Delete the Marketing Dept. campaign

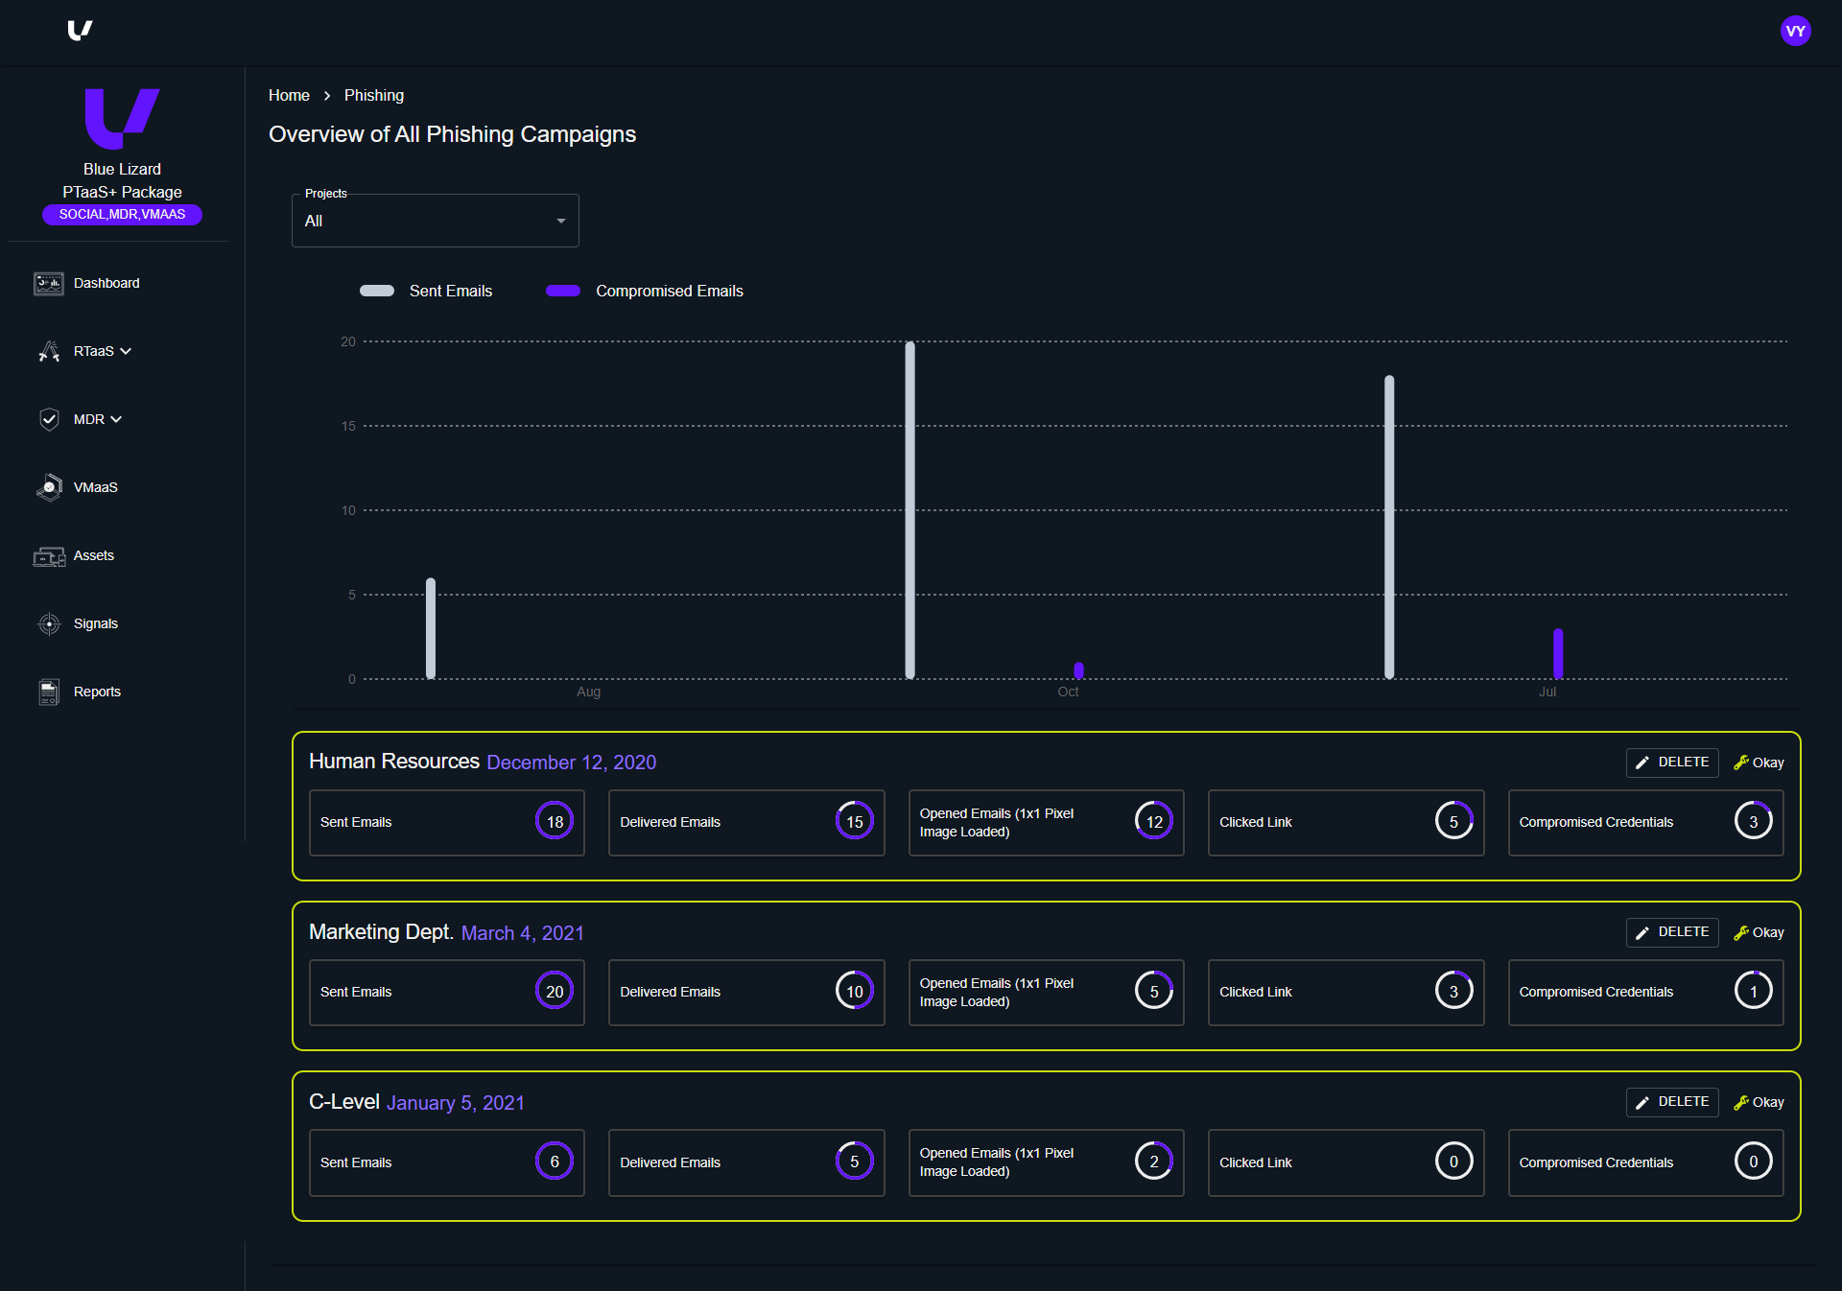pos(1671,931)
